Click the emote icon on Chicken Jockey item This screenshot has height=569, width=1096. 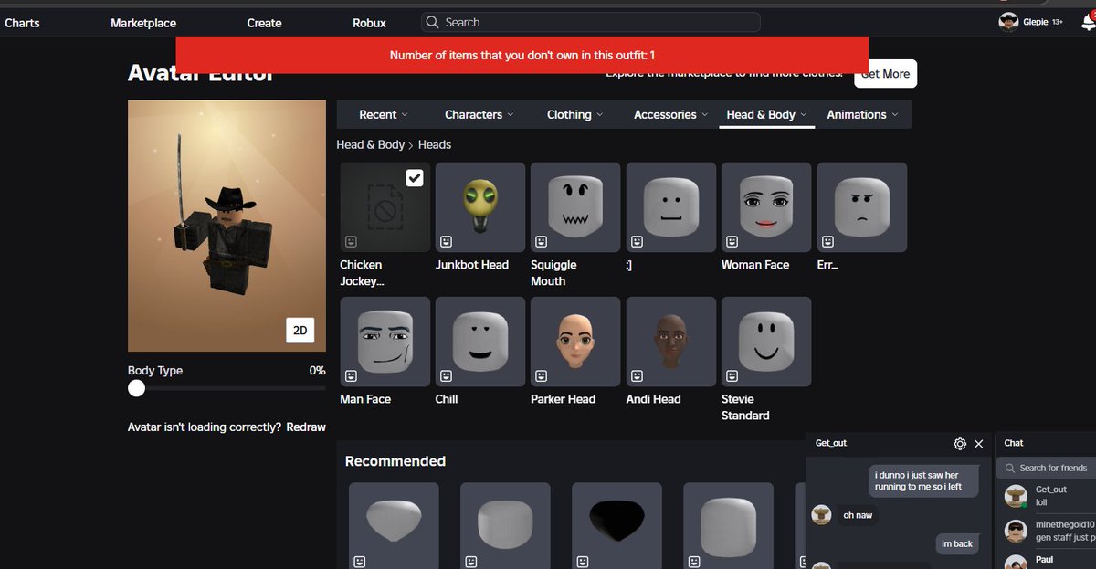351,241
